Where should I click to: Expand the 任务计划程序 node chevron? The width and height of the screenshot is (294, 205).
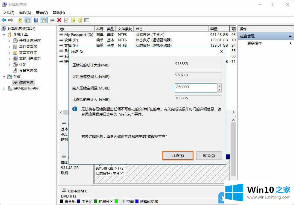9,40
